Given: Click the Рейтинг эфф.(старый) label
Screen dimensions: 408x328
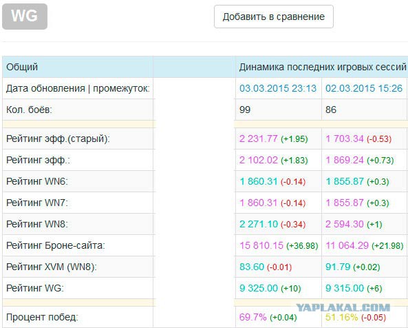Looking at the screenshot, I should (58, 139).
